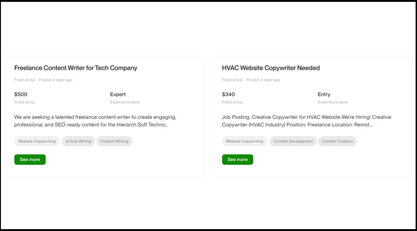The width and height of the screenshot is (417, 231).
Task: Click See more on the Tech Company job
Action: pos(30,159)
